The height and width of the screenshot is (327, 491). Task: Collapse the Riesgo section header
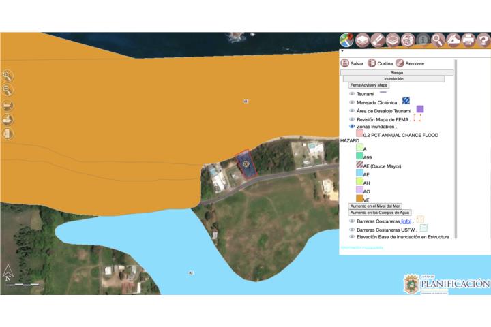point(397,72)
